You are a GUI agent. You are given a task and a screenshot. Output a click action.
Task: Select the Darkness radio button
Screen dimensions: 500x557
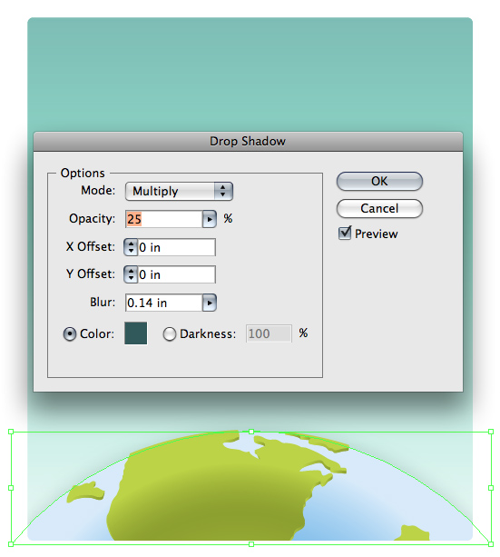170,333
